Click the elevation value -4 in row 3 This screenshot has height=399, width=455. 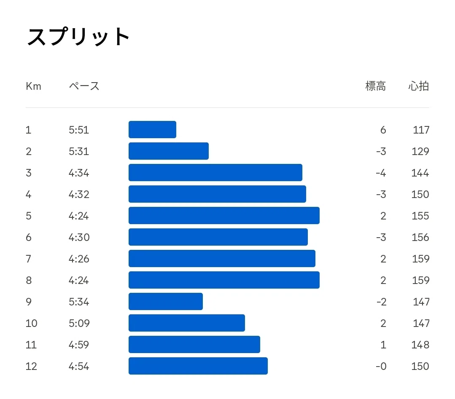tap(381, 173)
